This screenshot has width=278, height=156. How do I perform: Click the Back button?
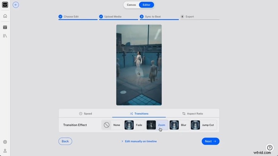click(x=65, y=141)
